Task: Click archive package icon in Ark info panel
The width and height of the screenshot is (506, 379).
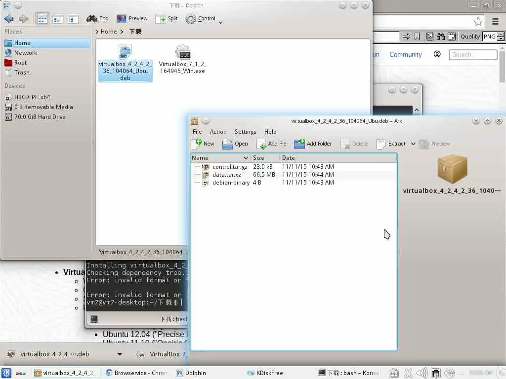Action: tap(452, 169)
